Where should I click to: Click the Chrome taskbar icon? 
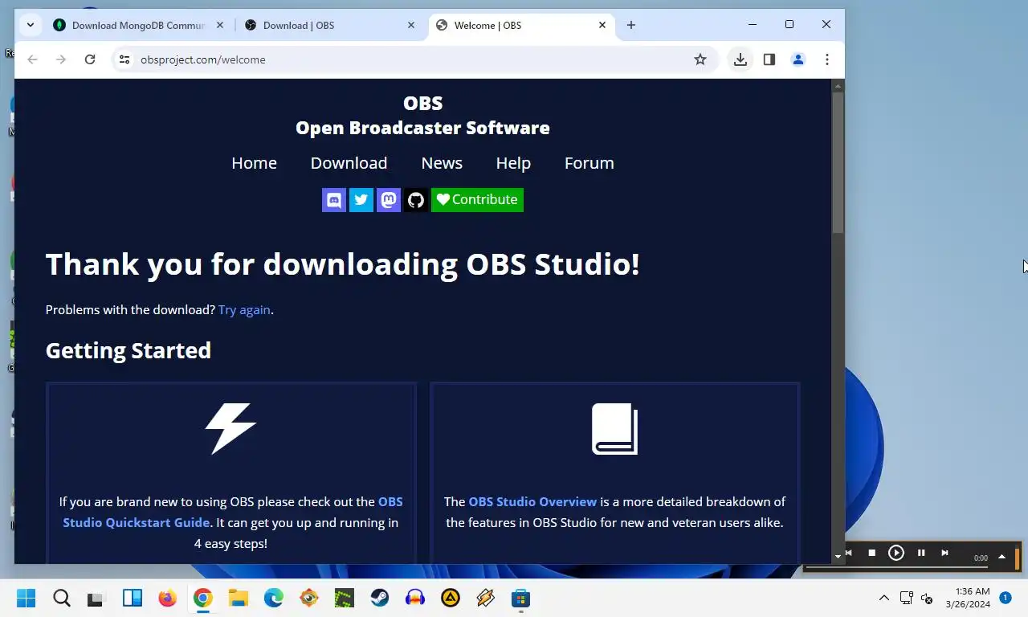[202, 598]
